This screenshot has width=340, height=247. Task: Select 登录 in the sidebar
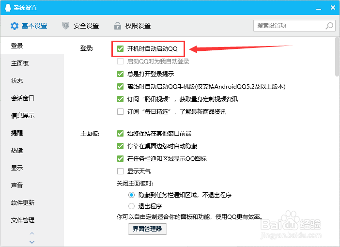click(x=32, y=46)
